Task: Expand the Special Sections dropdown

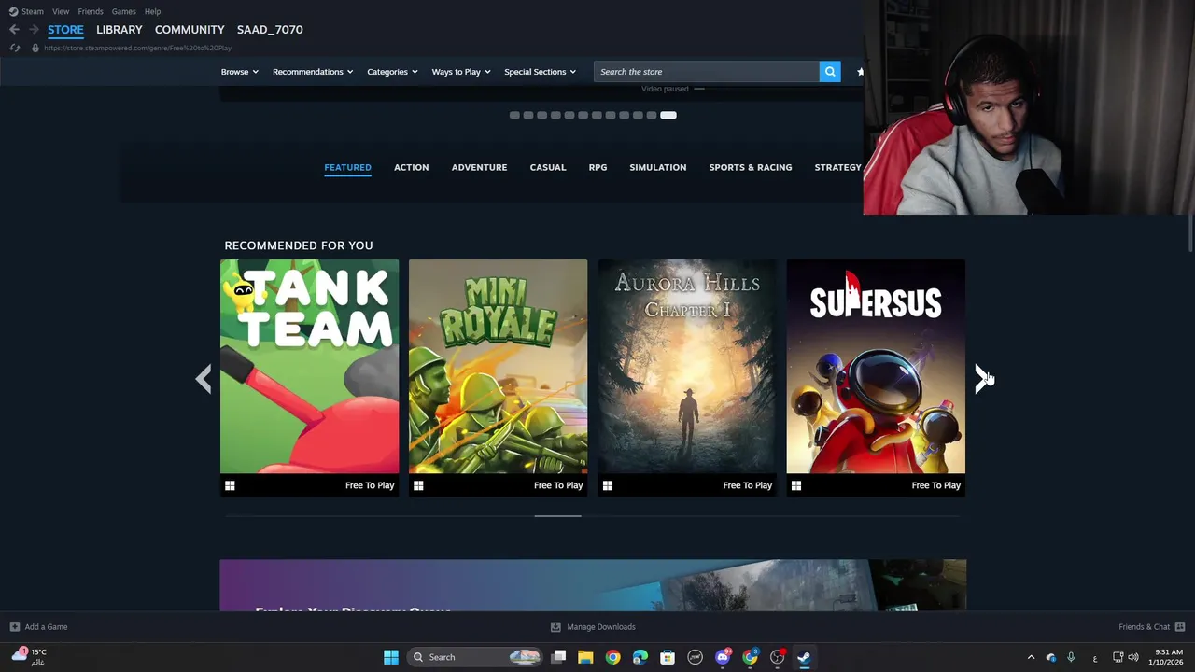Action: (x=540, y=72)
